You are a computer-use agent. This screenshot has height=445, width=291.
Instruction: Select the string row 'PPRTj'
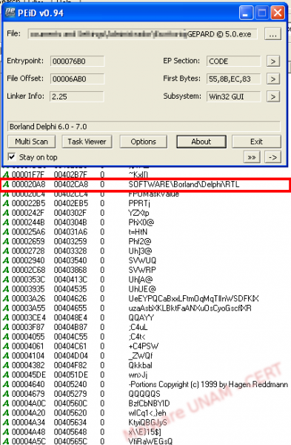coord(139,203)
